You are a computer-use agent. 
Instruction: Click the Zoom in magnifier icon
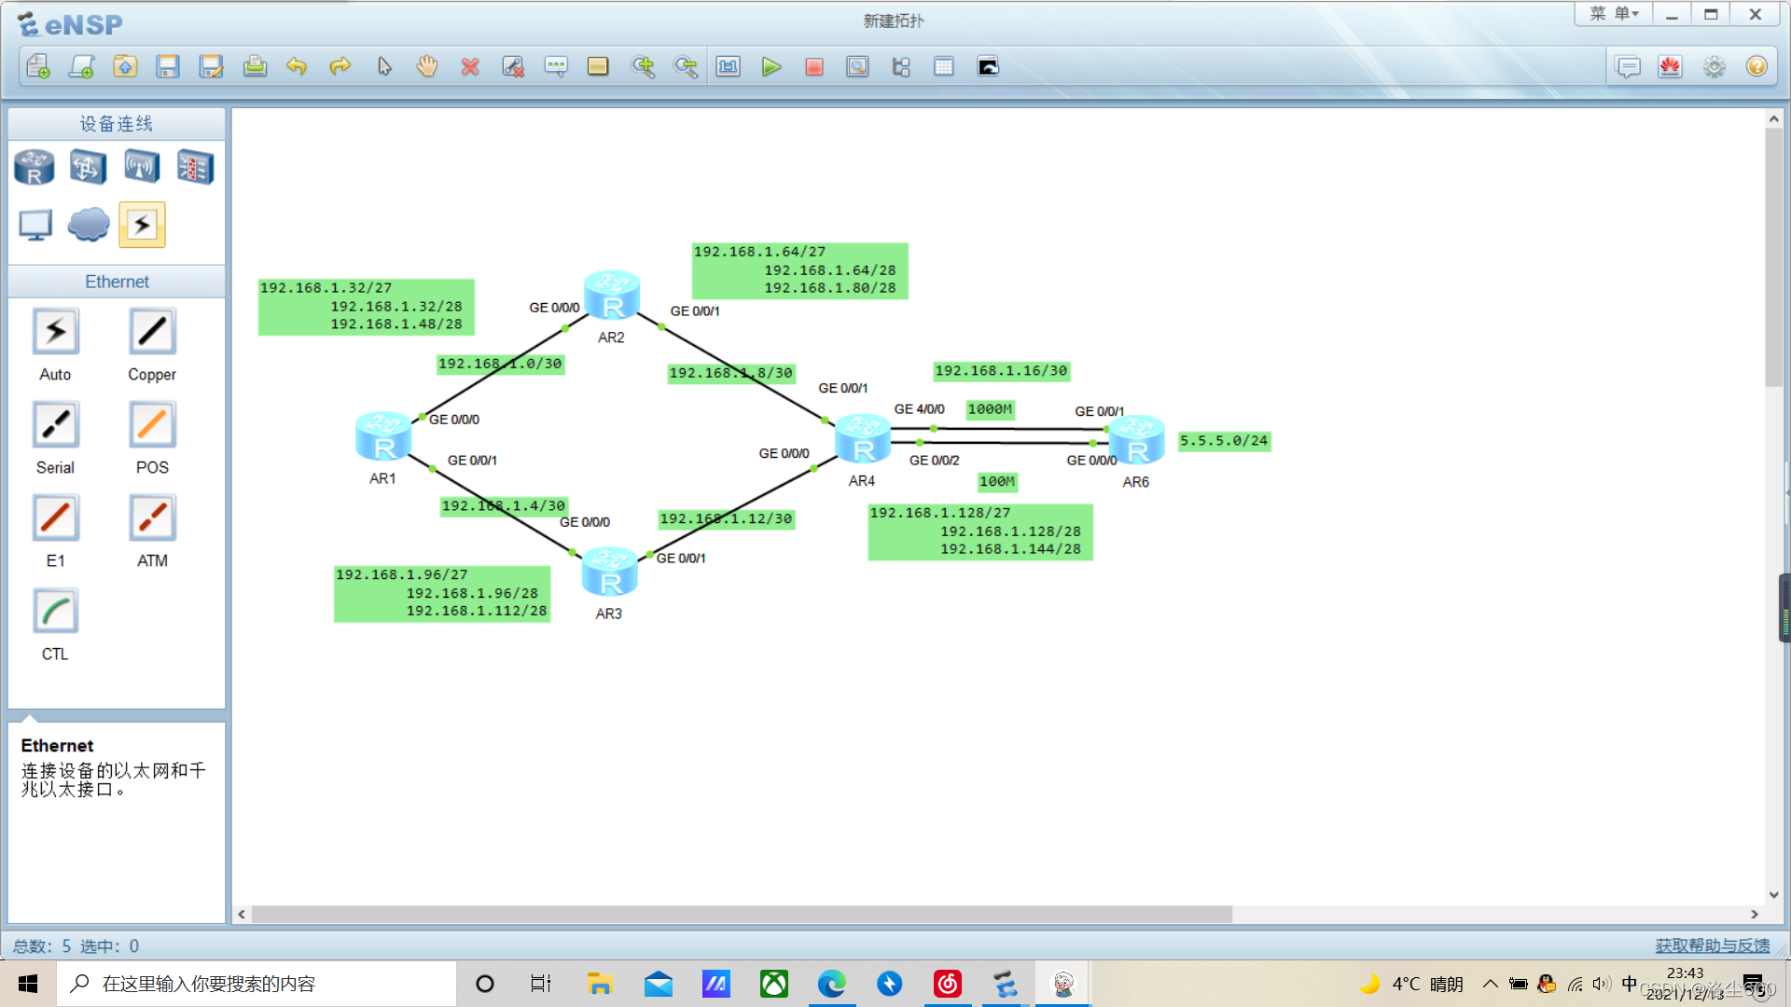click(643, 67)
